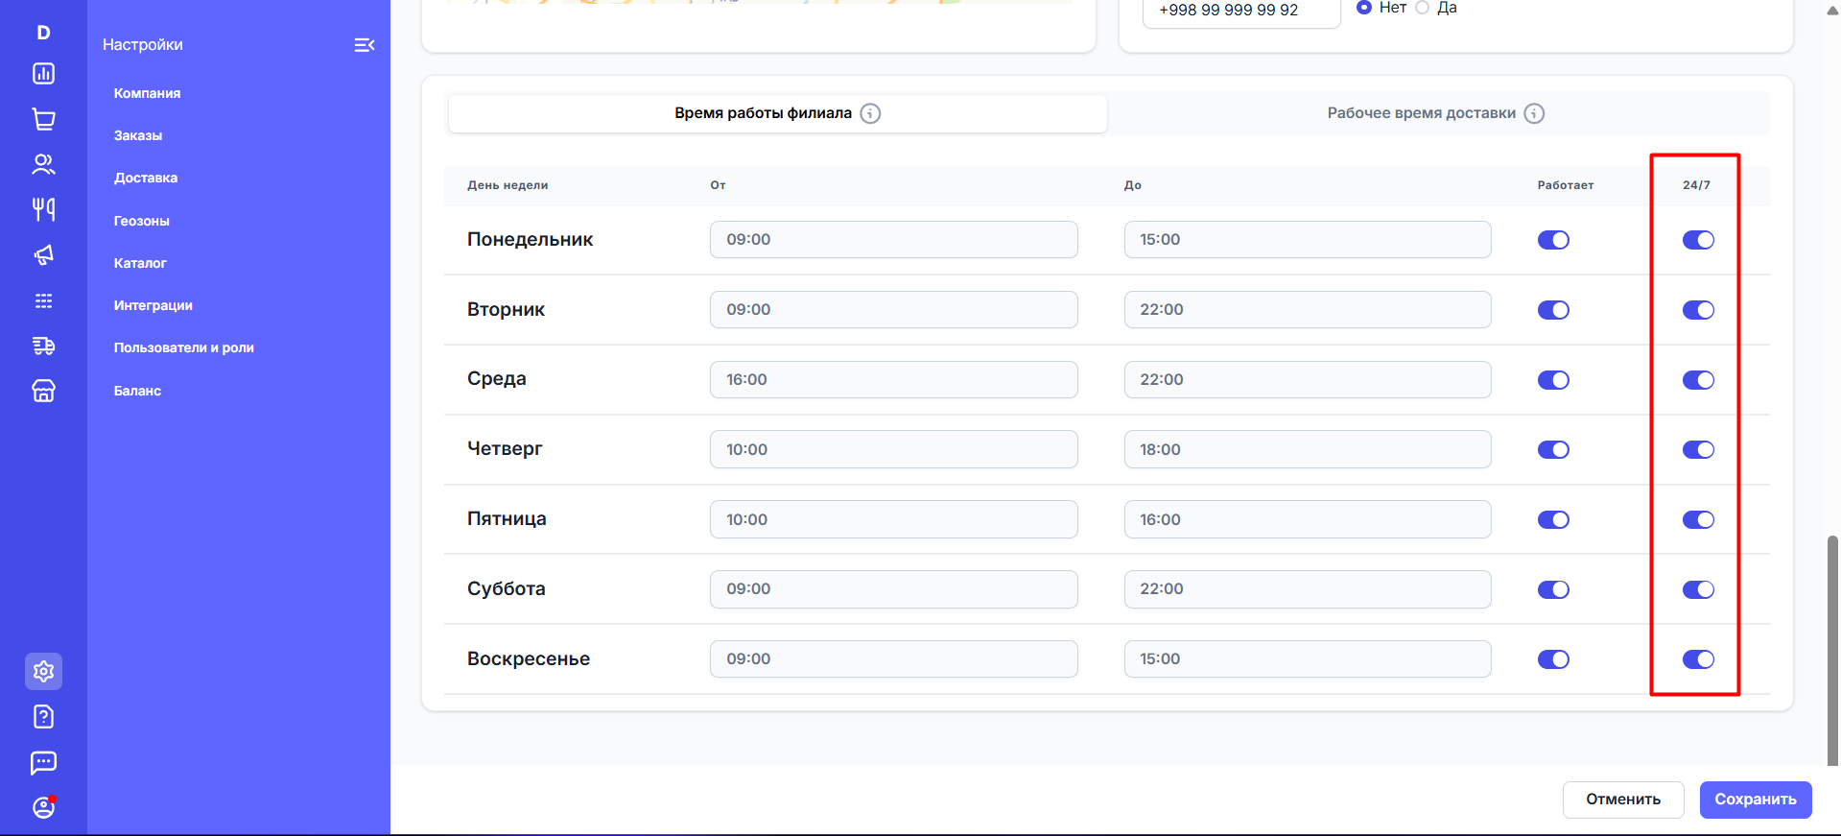Click the Вторник closing time field
1841x836 pixels.
[x=1307, y=310]
